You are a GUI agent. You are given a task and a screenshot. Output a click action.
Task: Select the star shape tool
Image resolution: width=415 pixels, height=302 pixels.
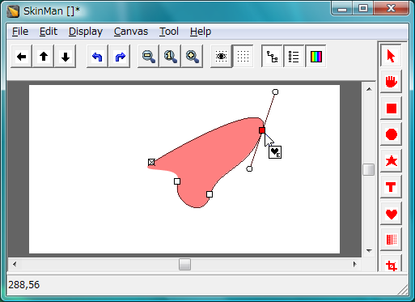[x=391, y=161]
